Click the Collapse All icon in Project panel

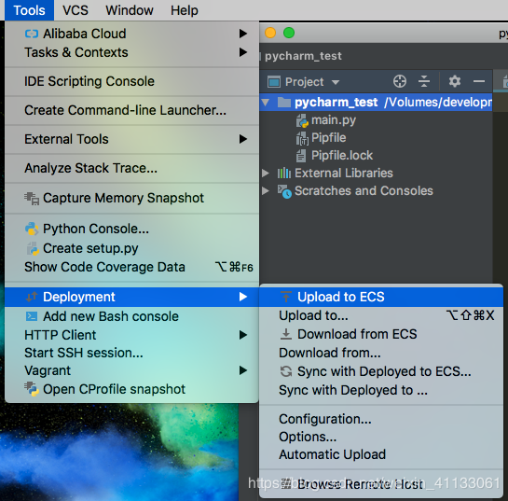click(x=424, y=81)
